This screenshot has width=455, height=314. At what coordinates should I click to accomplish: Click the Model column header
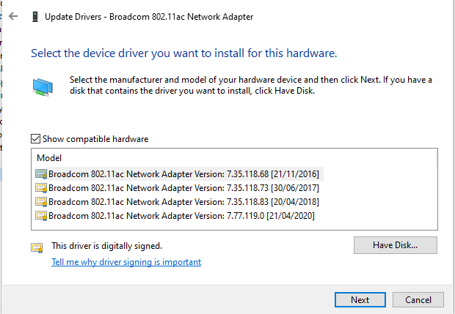tap(50, 158)
